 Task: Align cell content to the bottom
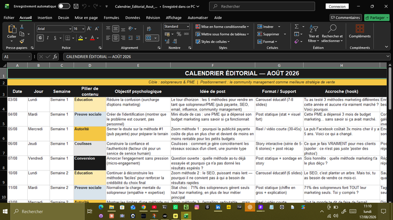pyautogui.click(x=123, y=29)
